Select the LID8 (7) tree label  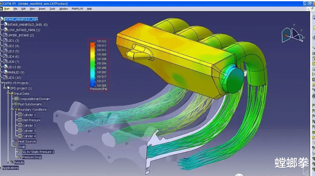click(13, 62)
